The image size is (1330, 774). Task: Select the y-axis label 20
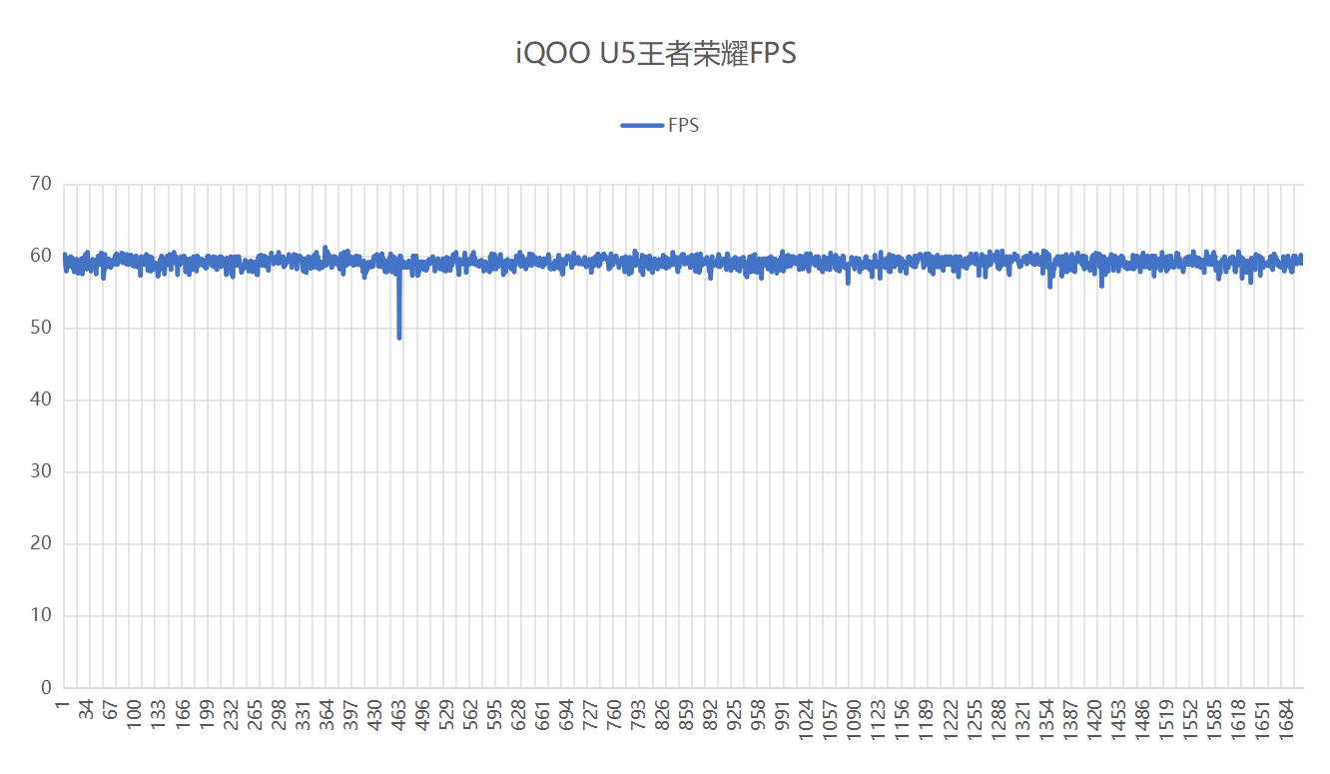coord(41,543)
